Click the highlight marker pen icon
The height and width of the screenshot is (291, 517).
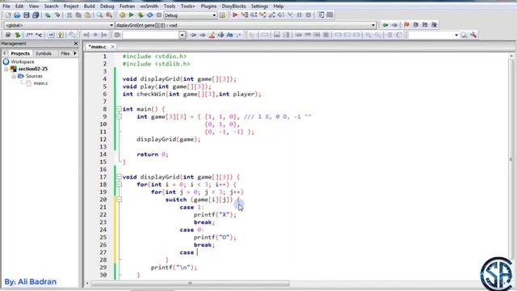point(212,35)
